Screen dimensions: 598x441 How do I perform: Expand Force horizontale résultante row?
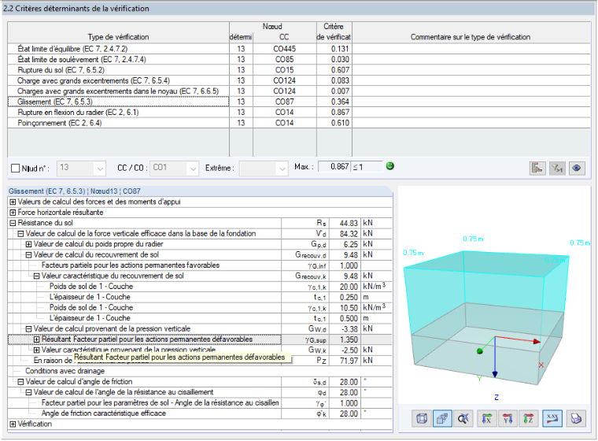point(13,213)
